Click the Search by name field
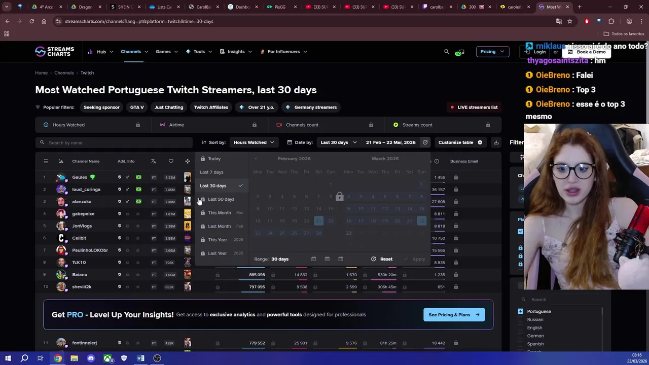The height and width of the screenshot is (365, 649). pyautogui.click(x=114, y=143)
